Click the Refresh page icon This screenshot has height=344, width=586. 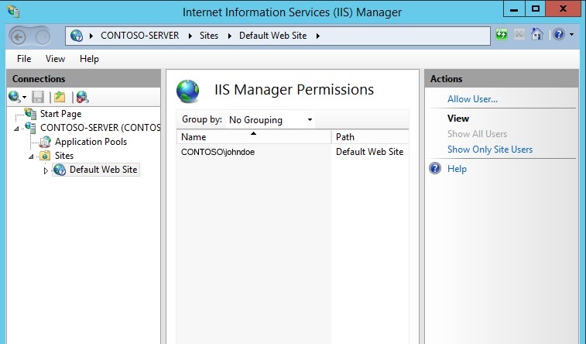pos(502,36)
